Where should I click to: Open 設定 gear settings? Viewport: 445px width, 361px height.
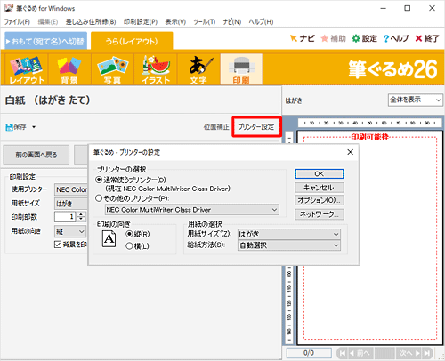pyautogui.click(x=364, y=38)
